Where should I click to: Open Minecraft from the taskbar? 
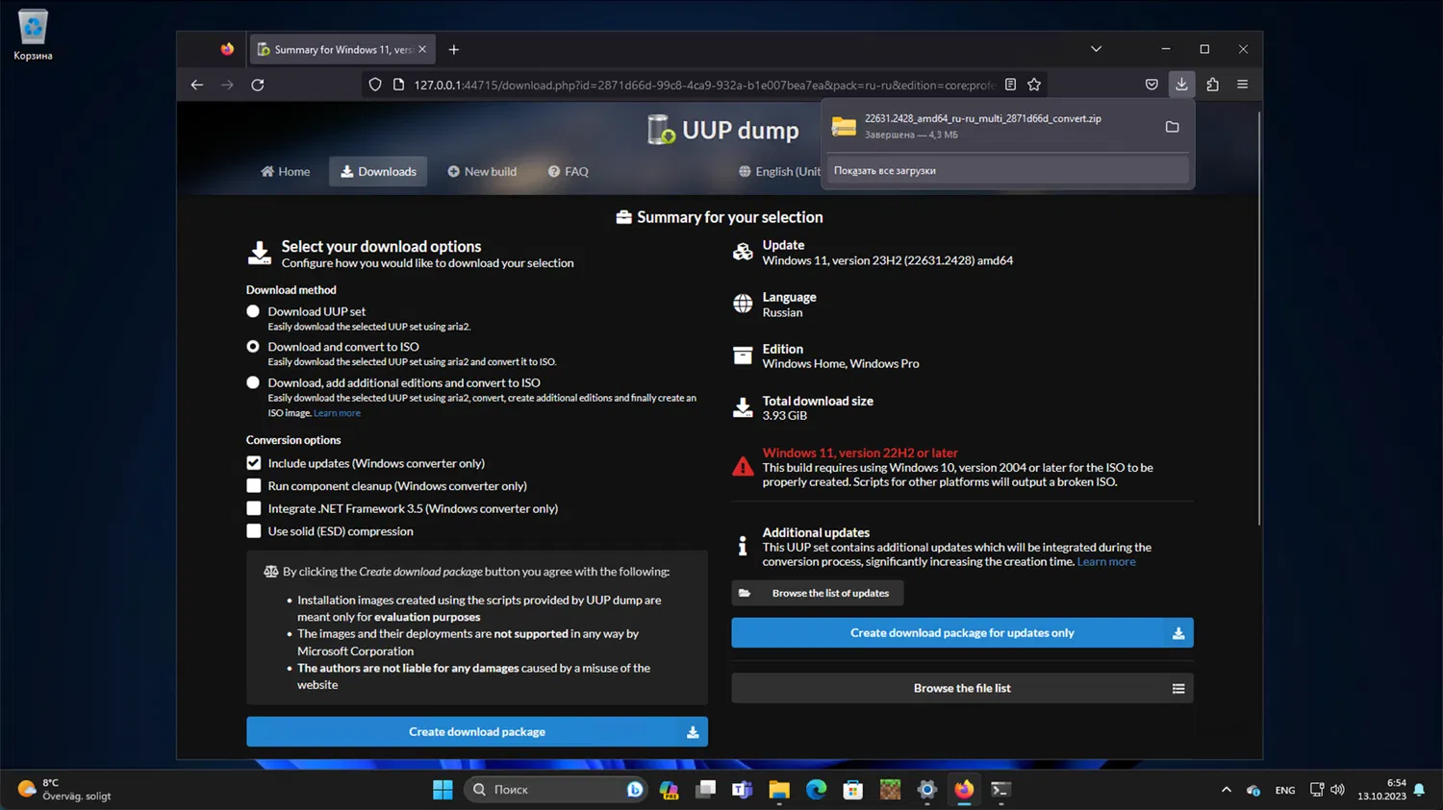pyautogui.click(x=890, y=790)
